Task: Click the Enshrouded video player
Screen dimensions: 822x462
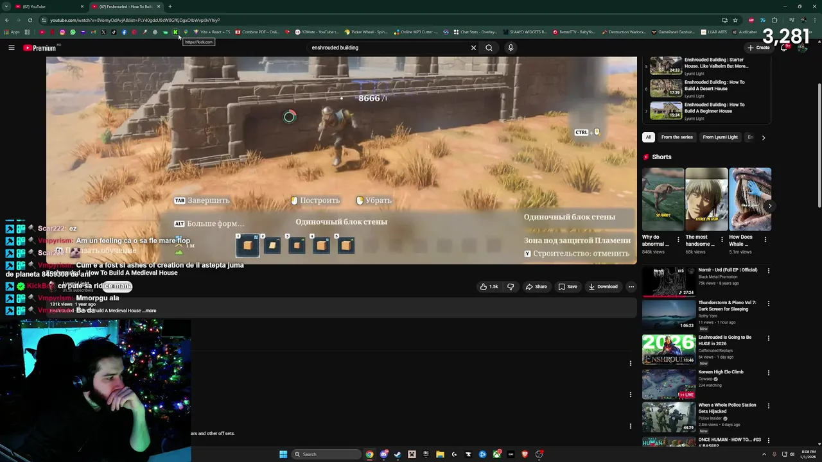Action: pos(342,160)
